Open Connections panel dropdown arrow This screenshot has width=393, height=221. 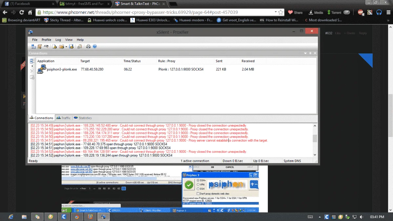(305, 53)
